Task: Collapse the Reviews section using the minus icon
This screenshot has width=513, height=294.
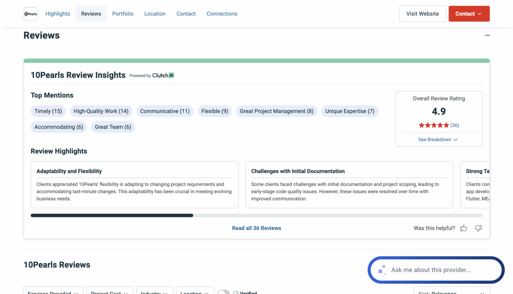Action: [487, 35]
